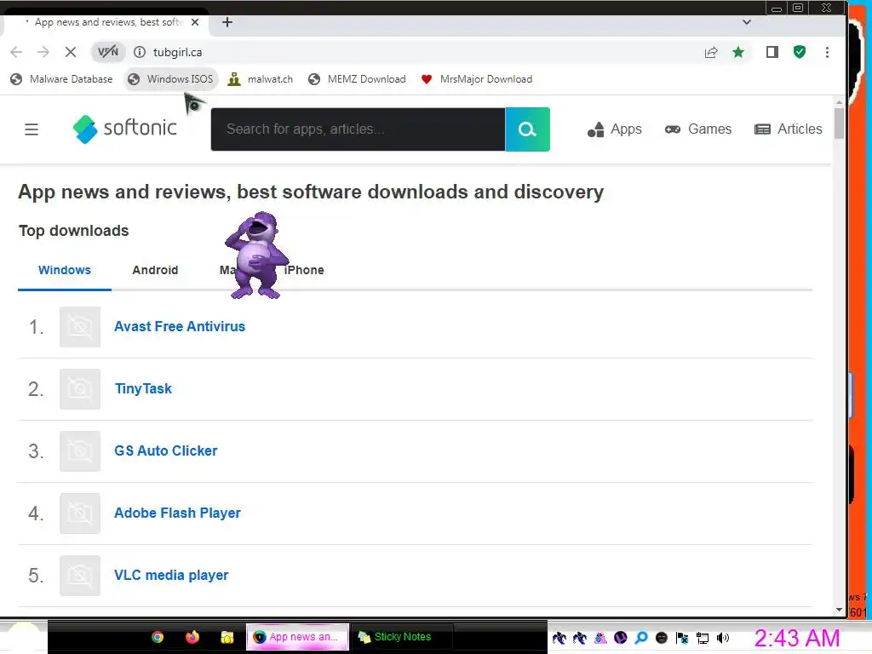The image size is (872, 654).
Task: Click the purple BonziBuddy gorilla
Action: click(256, 255)
